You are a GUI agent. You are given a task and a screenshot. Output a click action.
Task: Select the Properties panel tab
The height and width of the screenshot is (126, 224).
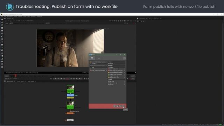142,19
